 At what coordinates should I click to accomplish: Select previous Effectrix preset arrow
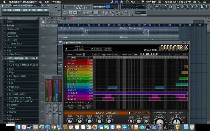point(66,49)
